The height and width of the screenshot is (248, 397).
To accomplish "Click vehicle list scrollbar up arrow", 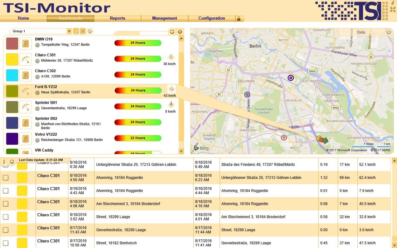I will click(x=181, y=39).
